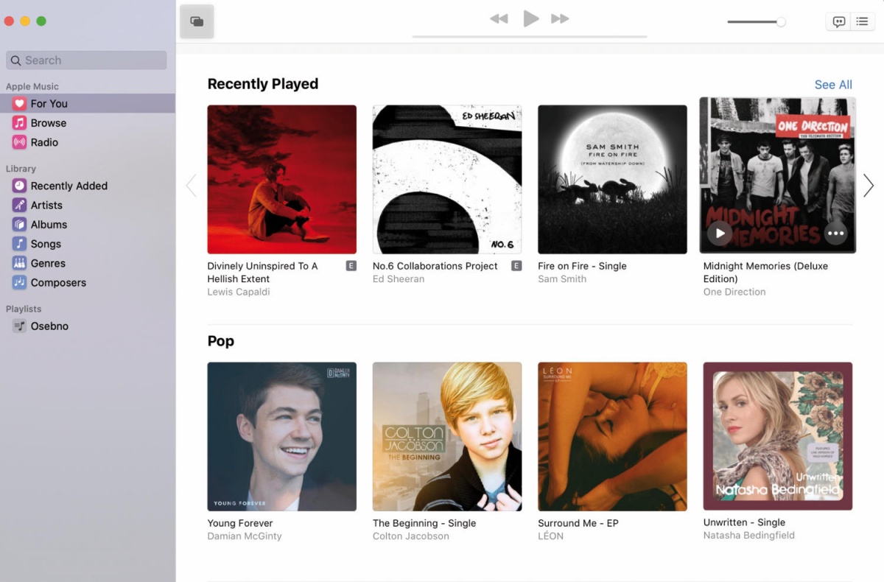
Task: Click the Songs note icon
Action: tap(19, 244)
